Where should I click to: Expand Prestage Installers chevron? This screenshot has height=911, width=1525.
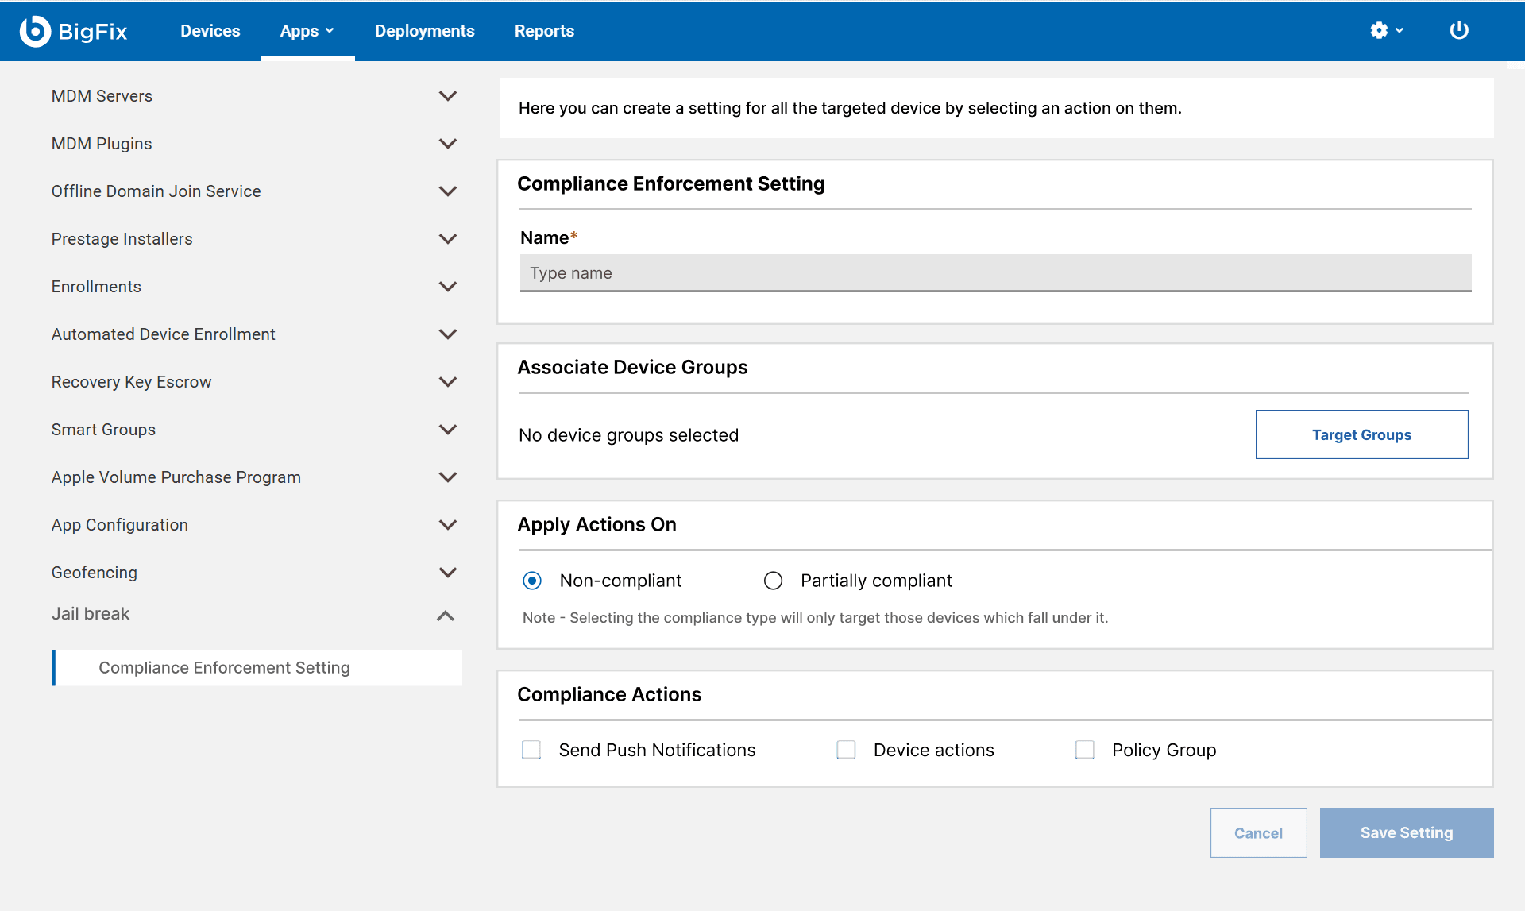(448, 239)
